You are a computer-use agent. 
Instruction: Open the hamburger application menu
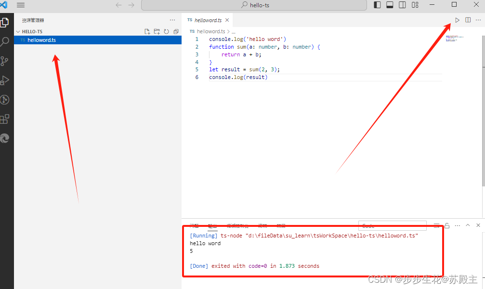click(x=21, y=5)
